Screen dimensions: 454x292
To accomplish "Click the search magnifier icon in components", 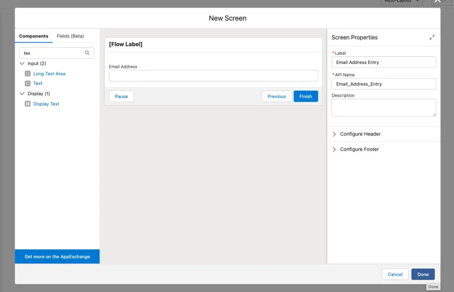I will 87,53.
